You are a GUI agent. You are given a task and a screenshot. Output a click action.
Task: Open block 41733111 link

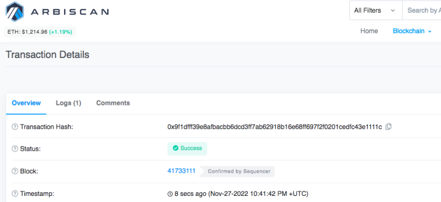point(182,171)
